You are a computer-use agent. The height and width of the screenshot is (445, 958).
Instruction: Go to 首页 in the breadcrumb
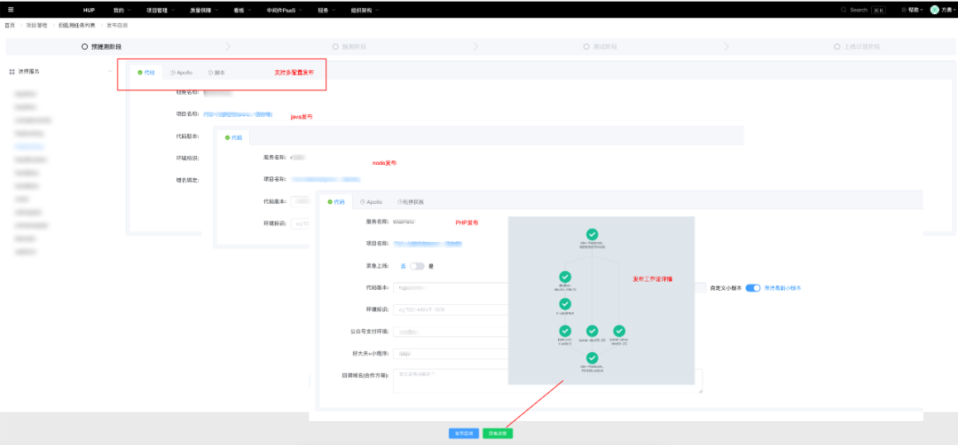click(x=10, y=26)
